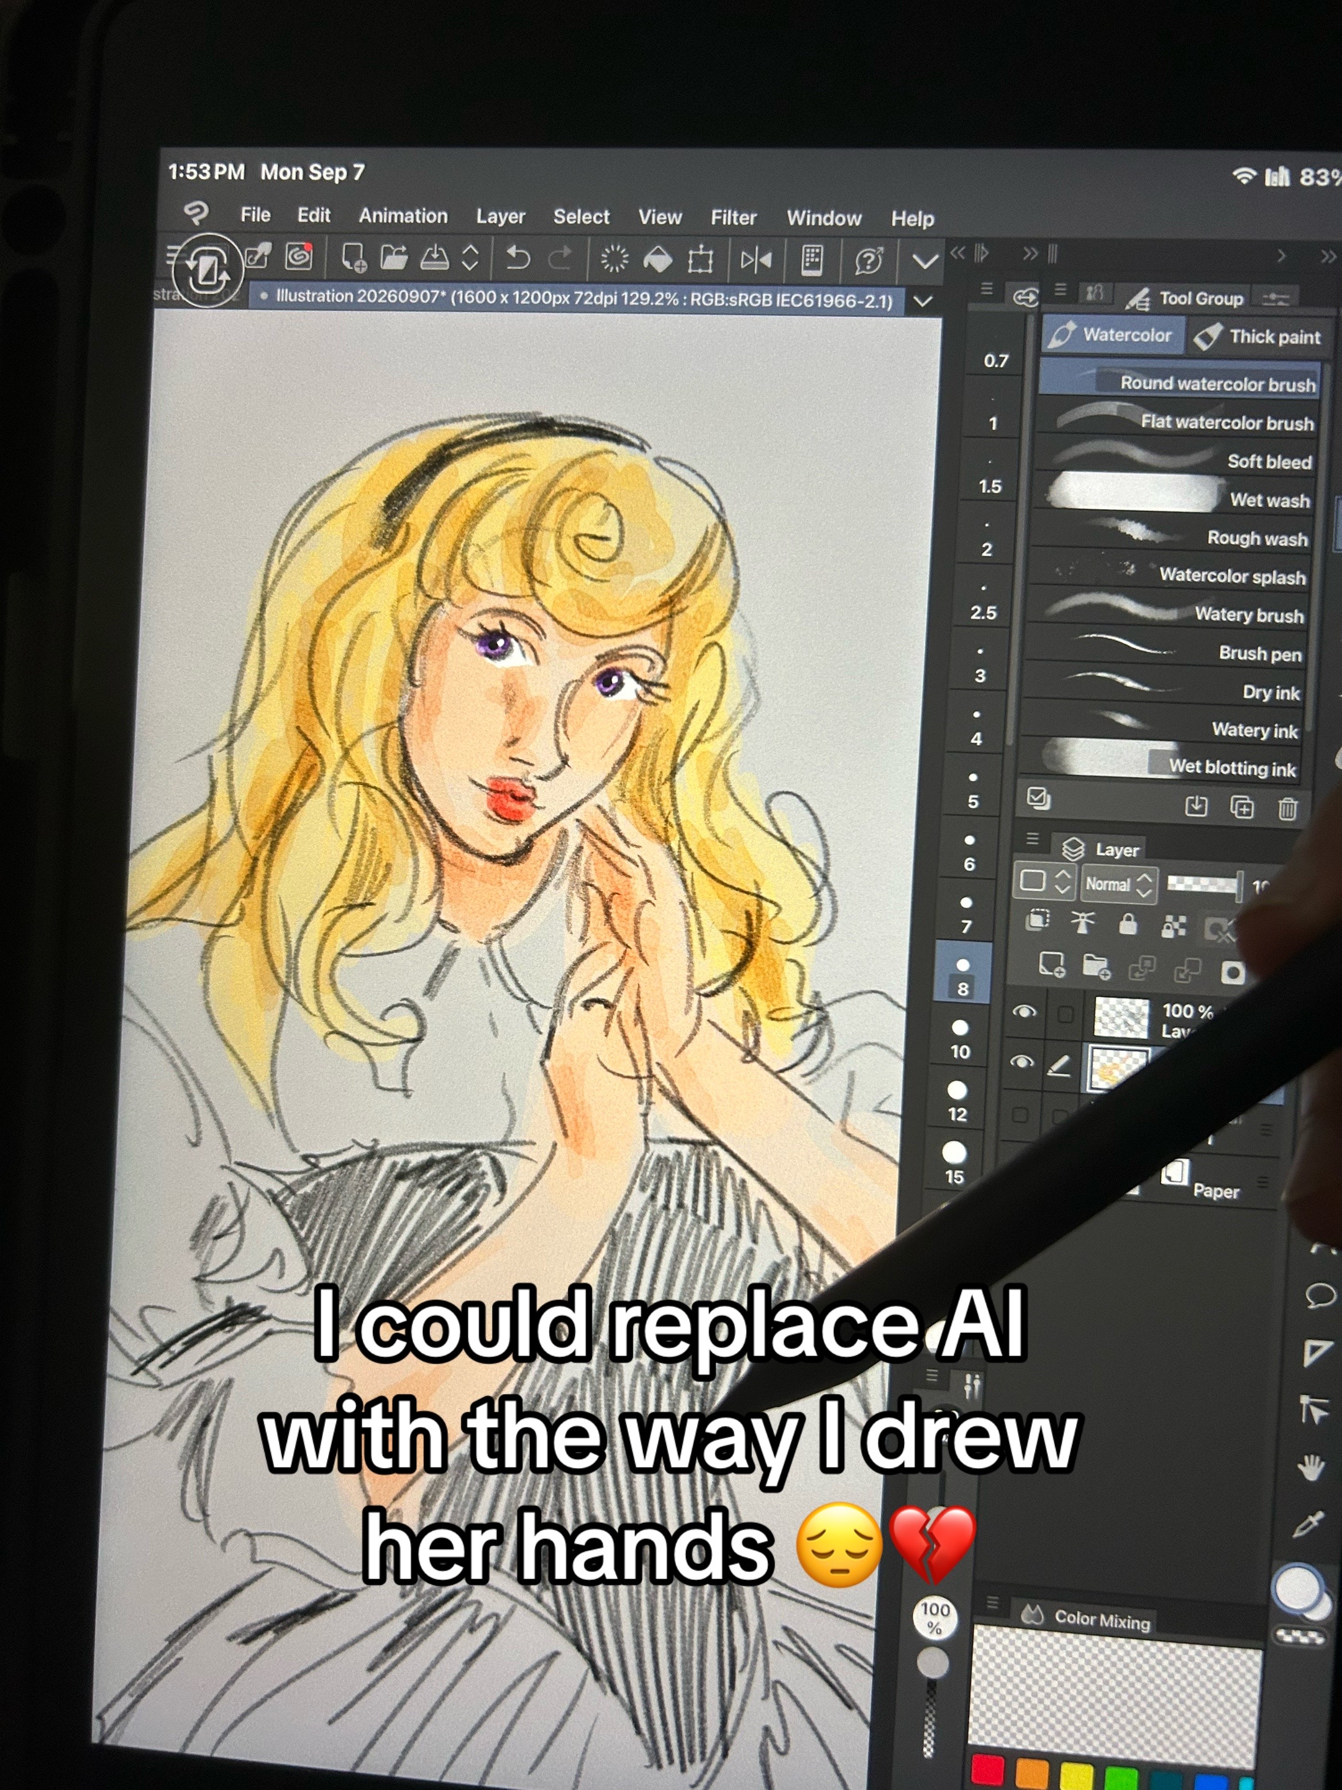Create a new canvas from the command bar
Viewport: 1342px width, 1790px height.
click(354, 257)
